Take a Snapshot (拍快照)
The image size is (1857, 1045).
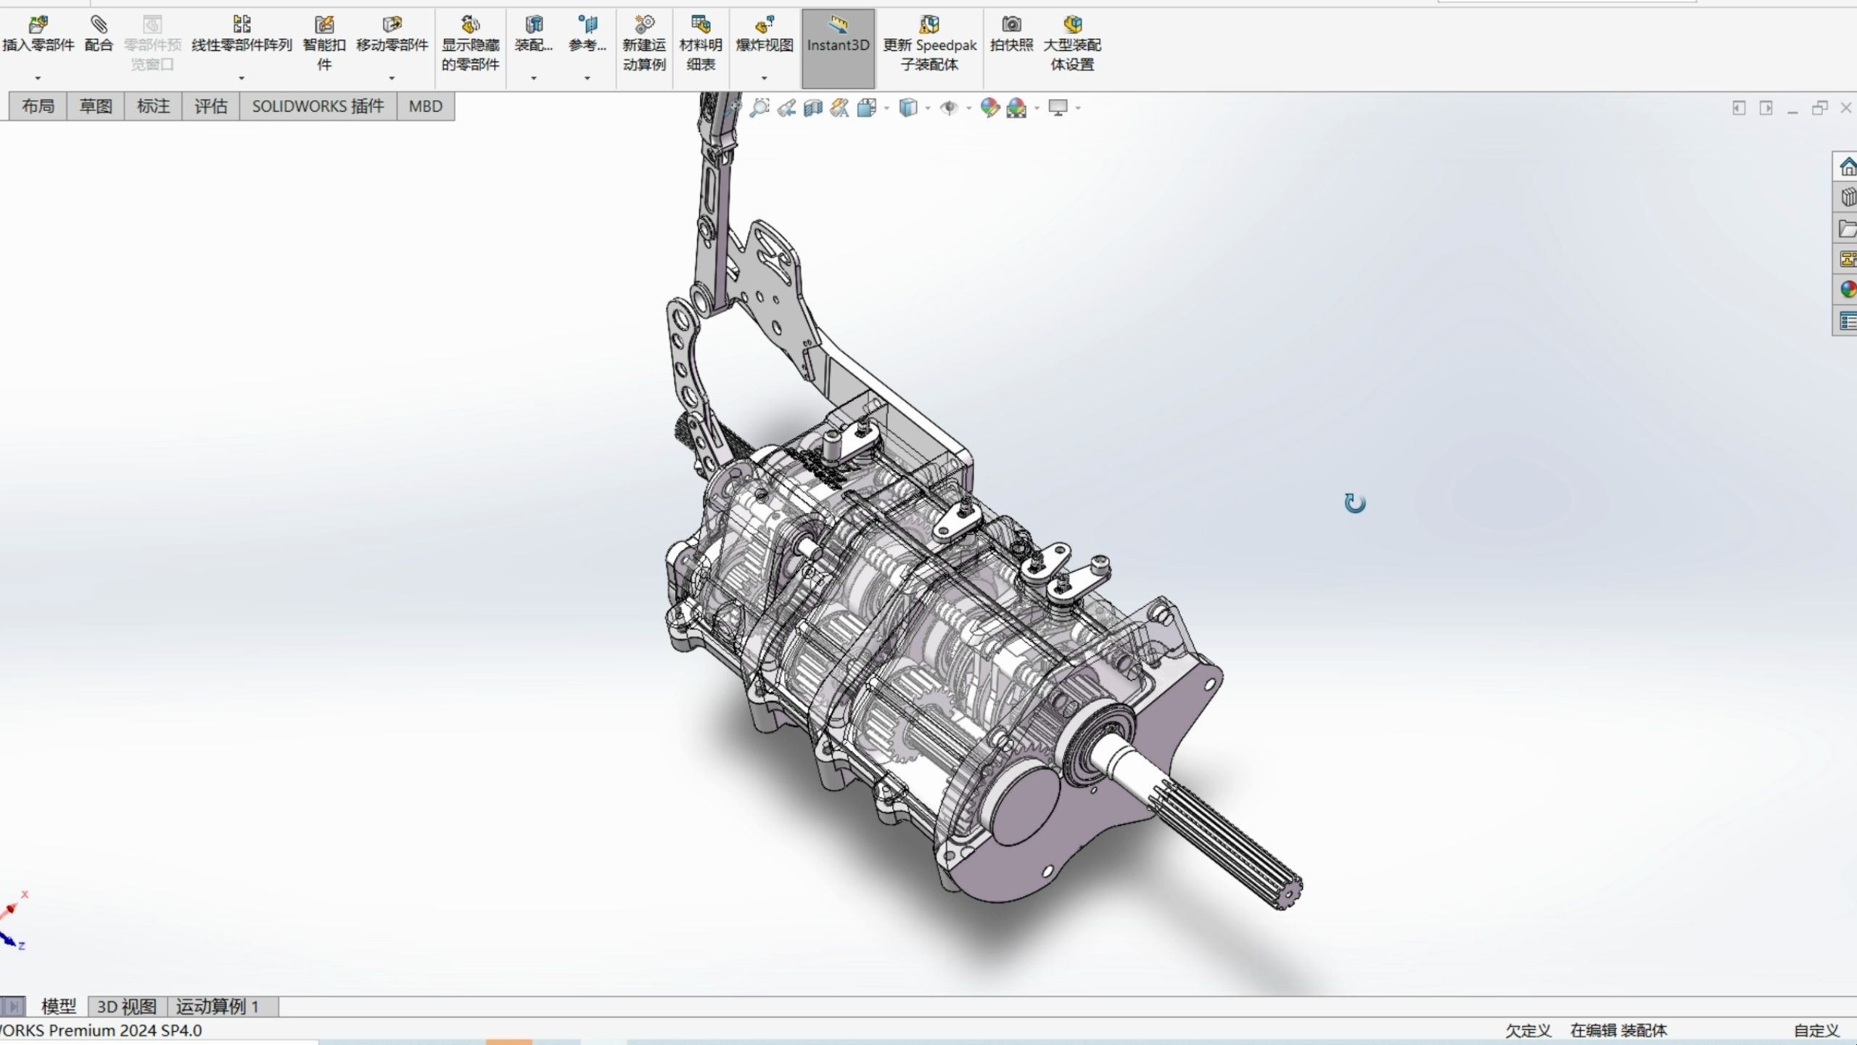[x=1011, y=35]
